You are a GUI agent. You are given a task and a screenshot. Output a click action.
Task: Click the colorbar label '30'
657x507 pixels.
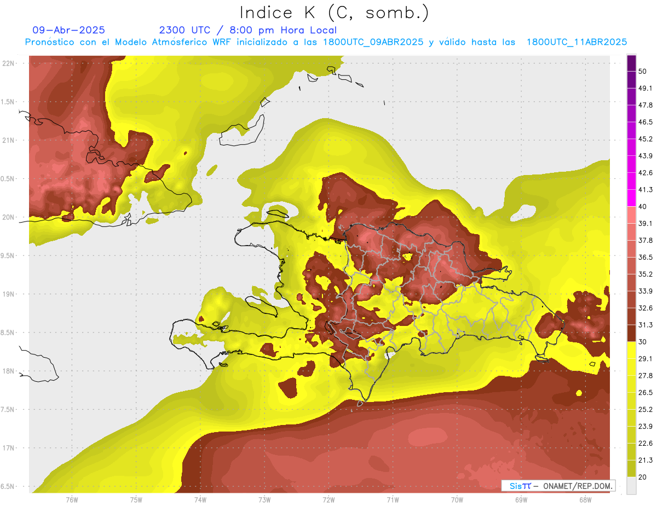coord(643,342)
